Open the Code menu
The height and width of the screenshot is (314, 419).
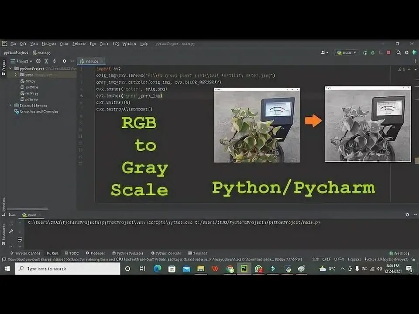click(x=64, y=44)
